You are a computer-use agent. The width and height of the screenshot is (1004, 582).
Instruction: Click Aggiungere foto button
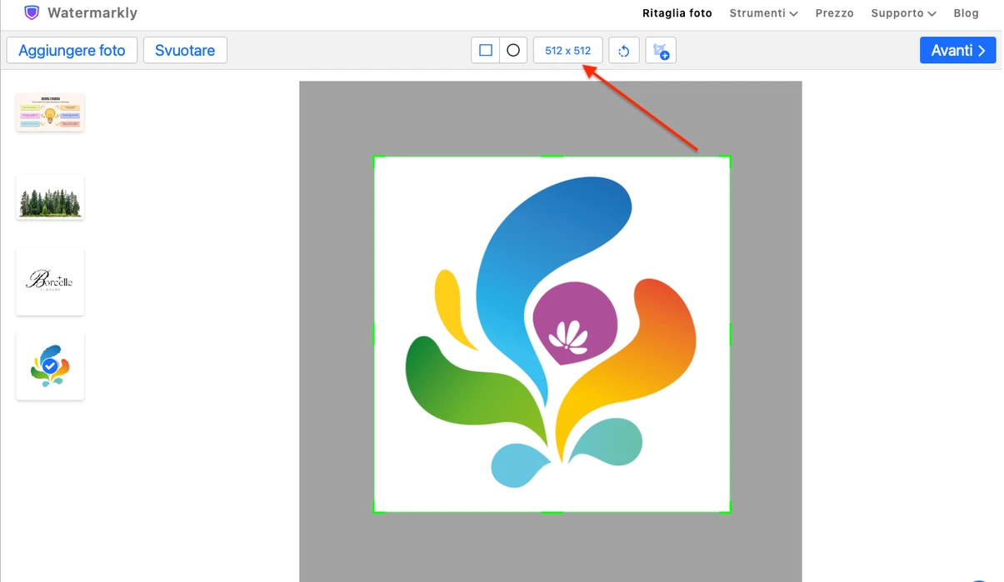point(72,50)
